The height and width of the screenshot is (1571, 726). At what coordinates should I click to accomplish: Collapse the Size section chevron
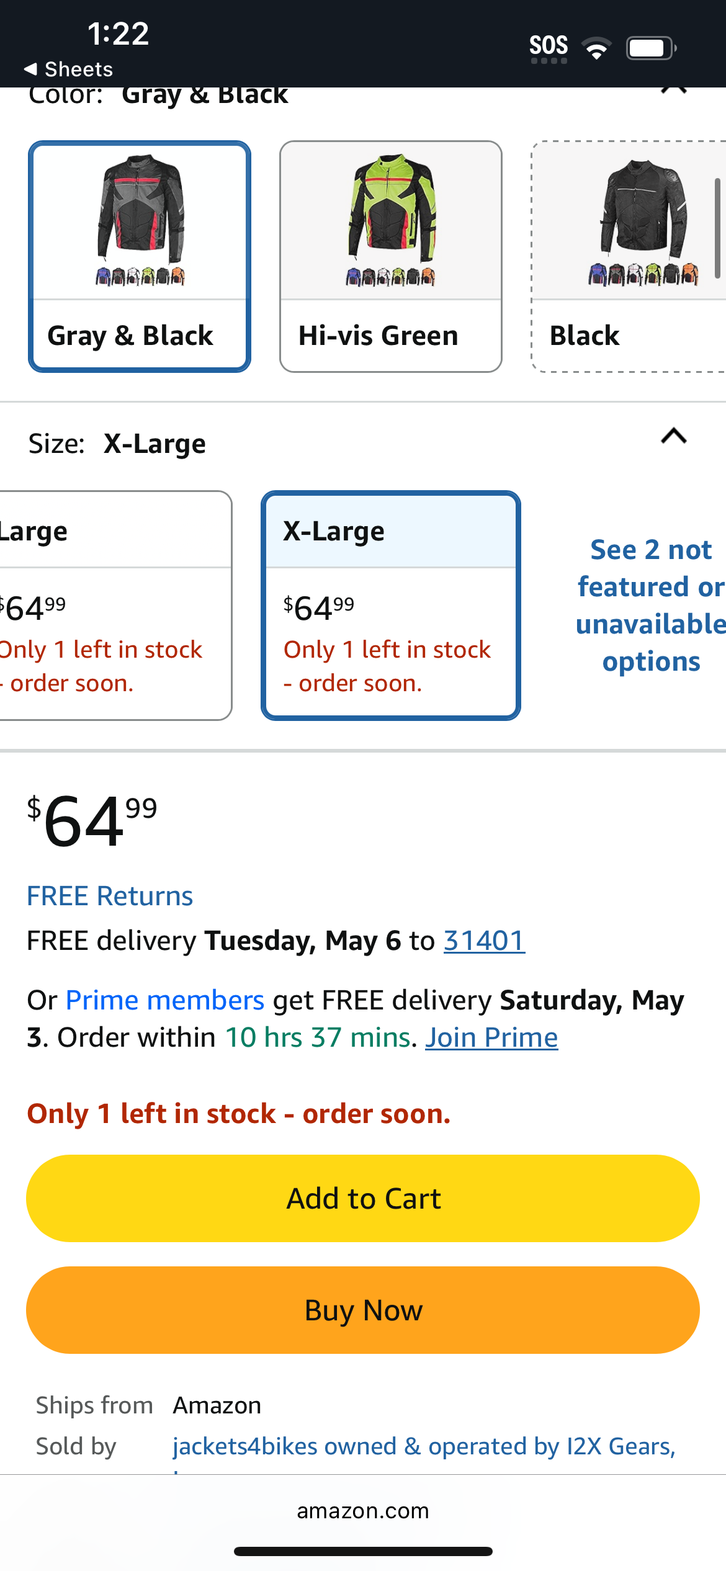pyautogui.click(x=674, y=436)
